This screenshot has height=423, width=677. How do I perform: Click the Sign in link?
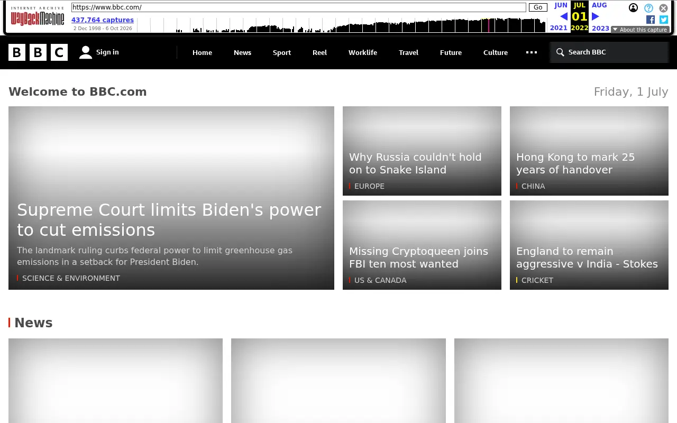107,52
